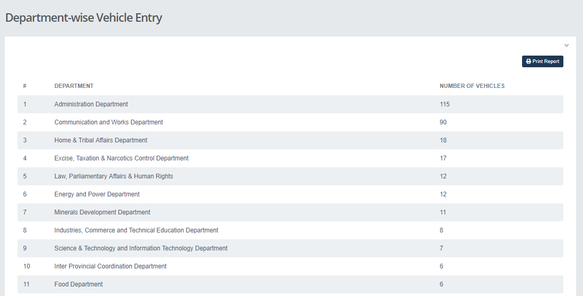Click the # column header
Viewport: 583px width, 296px height.
[x=25, y=86]
